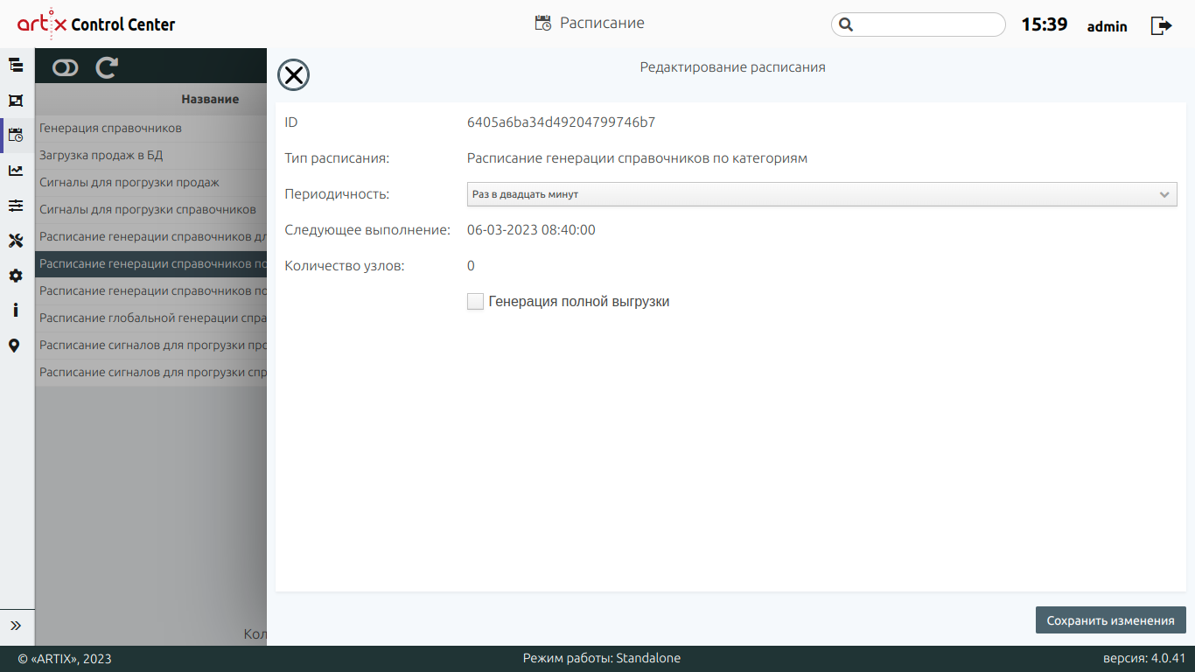Open the sliders parameters sidebar icon
The image size is (1195, 672).
click(16, 206)
